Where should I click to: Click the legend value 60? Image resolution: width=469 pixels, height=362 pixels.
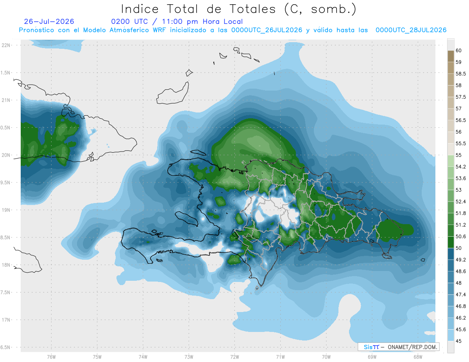459,51
